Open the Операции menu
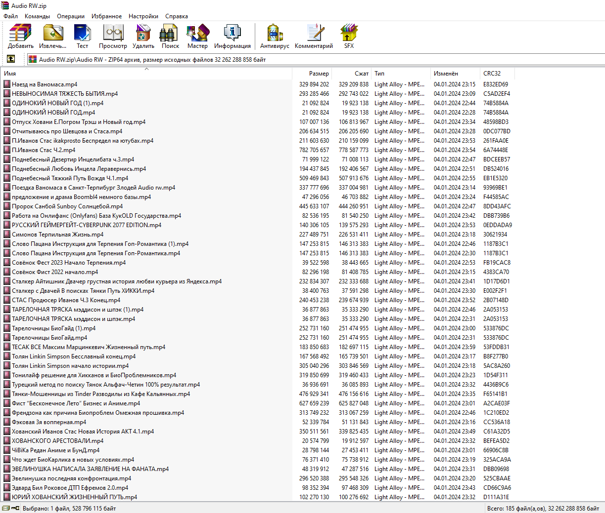This screenshot has height=513, width=605. [x=71, y=16]
